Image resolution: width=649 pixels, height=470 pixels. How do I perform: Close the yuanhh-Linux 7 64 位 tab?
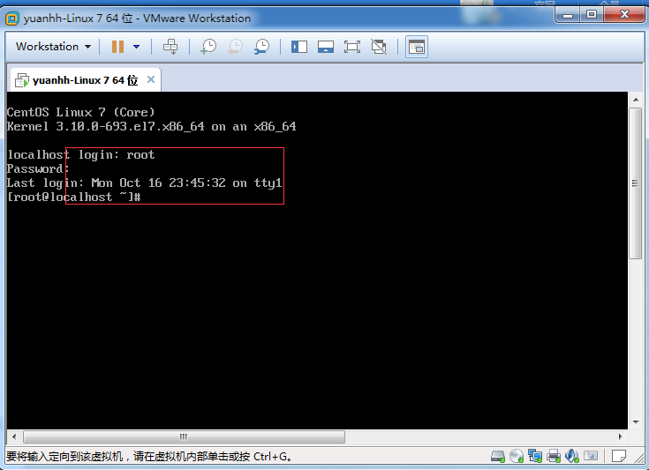(x=151, y=79)
